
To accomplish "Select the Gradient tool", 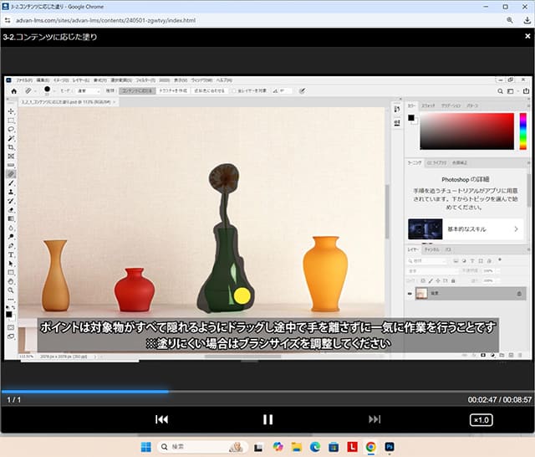I will click(x=11, y=218).
